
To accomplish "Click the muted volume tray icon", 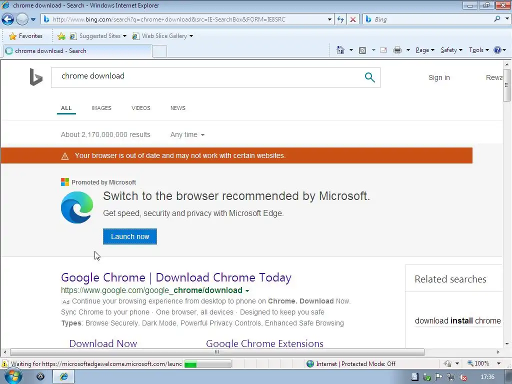I will point(462,377).
